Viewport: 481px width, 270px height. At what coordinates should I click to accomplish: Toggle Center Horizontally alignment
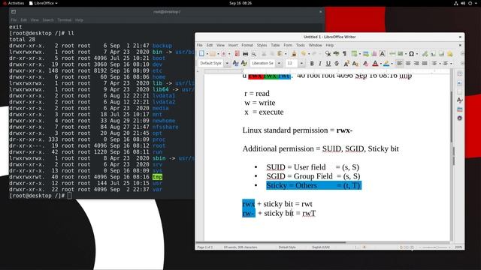(408, 63)
